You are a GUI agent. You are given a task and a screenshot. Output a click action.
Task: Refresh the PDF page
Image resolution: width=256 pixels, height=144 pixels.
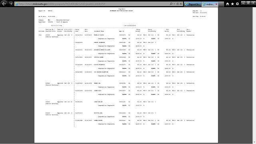[x=178, y=4]
